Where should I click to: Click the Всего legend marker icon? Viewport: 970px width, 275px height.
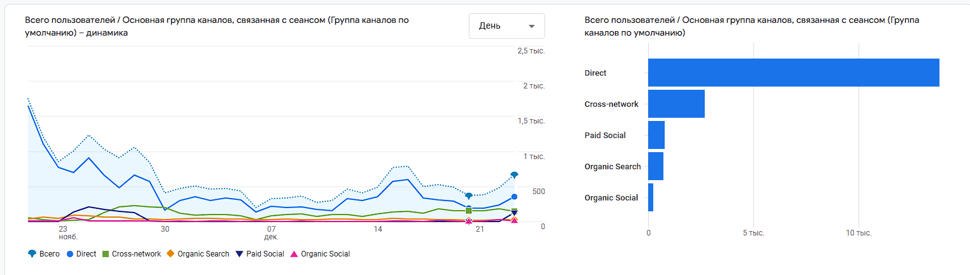point(32,254)
